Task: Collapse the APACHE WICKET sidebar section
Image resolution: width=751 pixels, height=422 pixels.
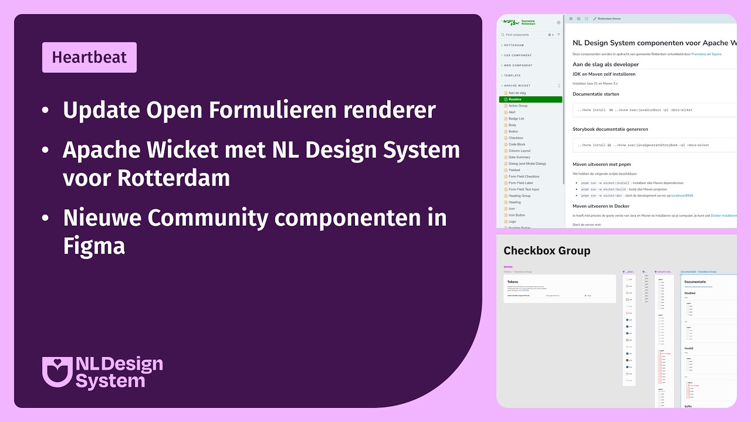Action: pyautogui.click(x=516, y=86)
